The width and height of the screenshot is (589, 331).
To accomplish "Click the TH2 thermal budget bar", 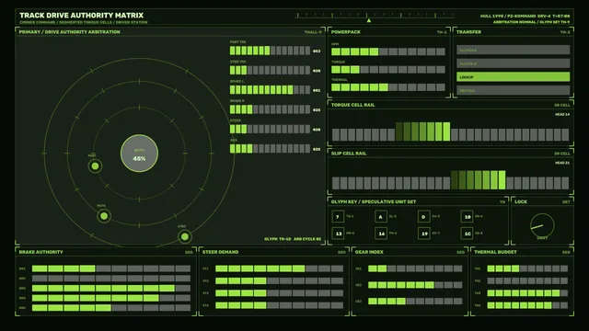I will (527, 280).
